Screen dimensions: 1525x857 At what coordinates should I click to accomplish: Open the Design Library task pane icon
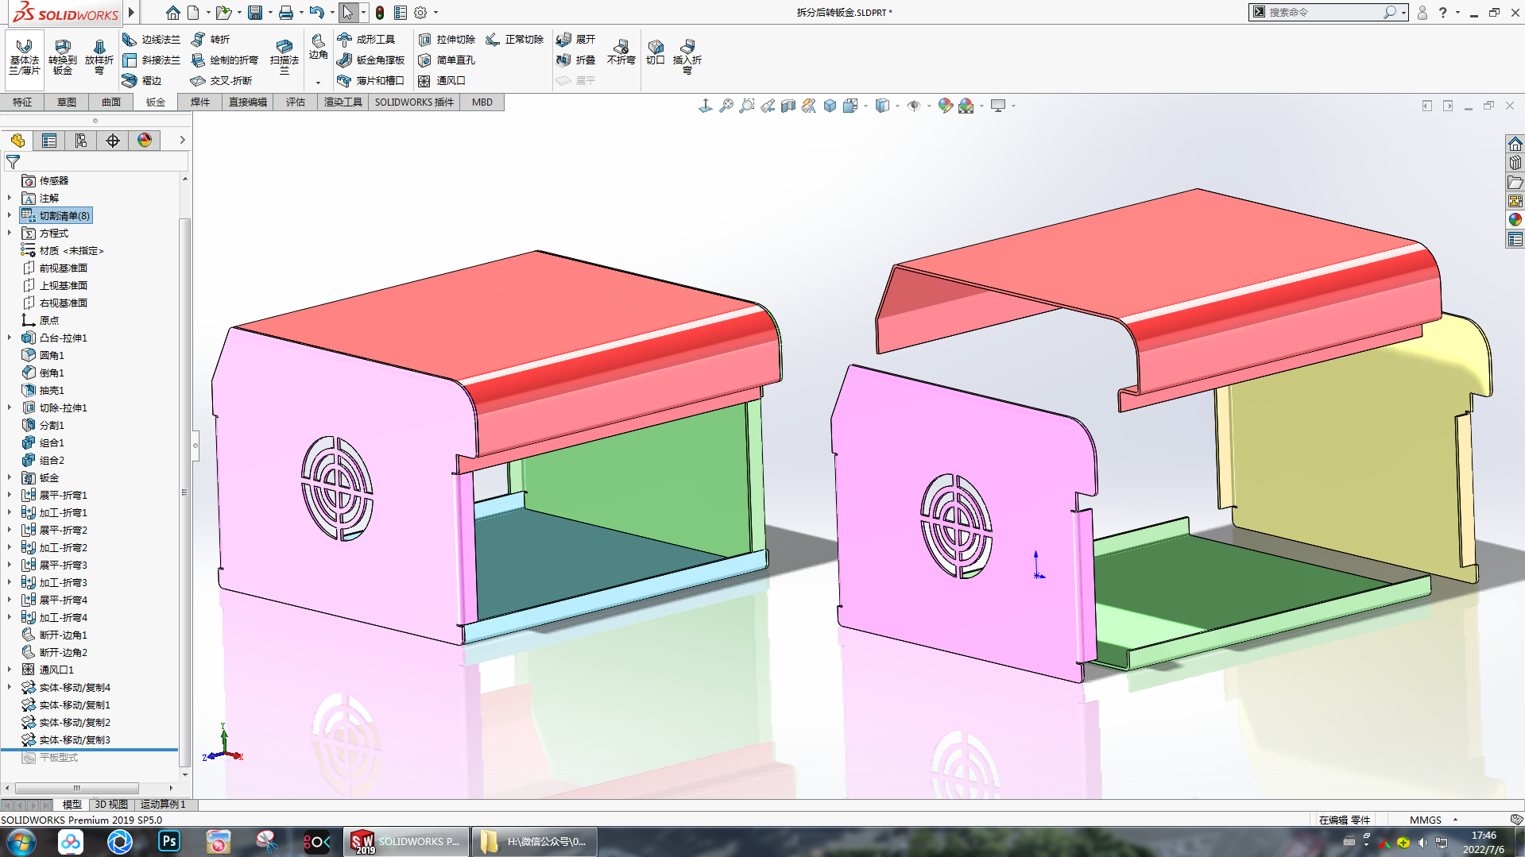1515,163
